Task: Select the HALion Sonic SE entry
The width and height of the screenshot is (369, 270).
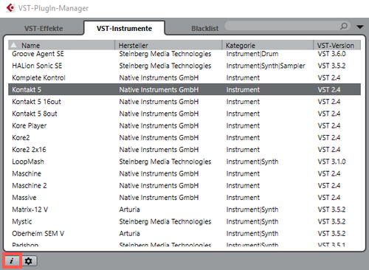Action: pyautogui.click(x=184, y=66)
